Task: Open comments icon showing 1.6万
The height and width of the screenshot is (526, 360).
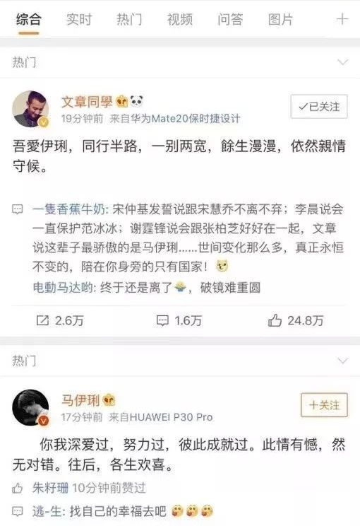Action: tap(162, 320)
